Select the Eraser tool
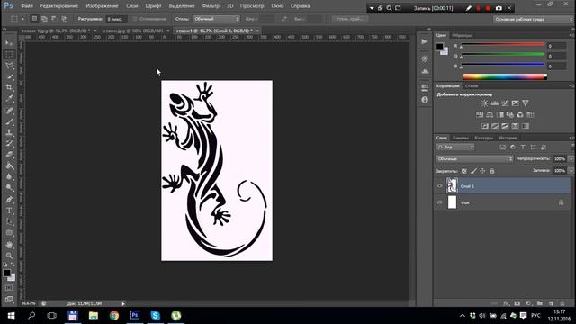Viewport: 576px width, 324px height. 9,155
